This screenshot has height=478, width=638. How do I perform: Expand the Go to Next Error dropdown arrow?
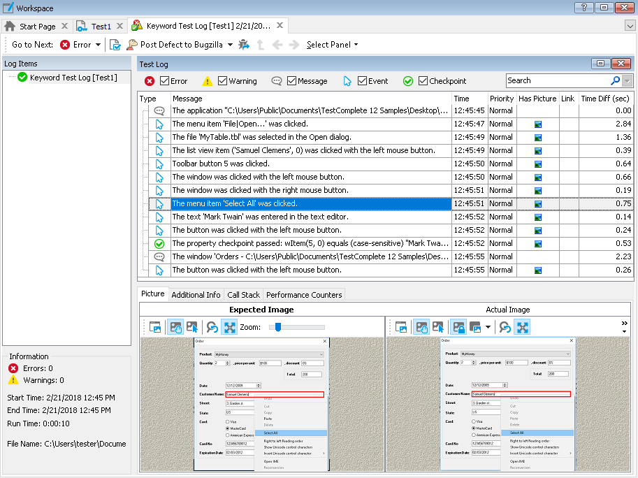coord(98,45)
